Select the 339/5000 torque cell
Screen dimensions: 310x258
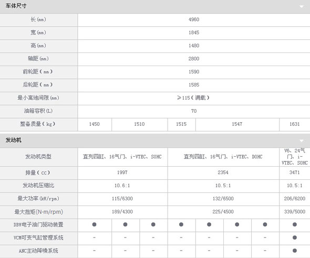295,212
